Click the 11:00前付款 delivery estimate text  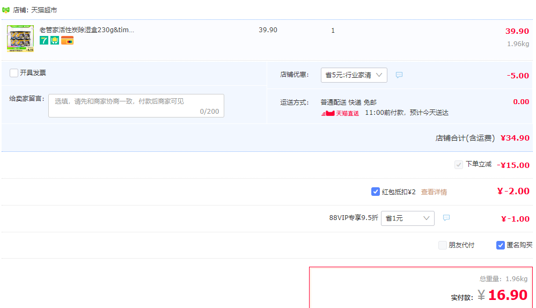(407, 113)
